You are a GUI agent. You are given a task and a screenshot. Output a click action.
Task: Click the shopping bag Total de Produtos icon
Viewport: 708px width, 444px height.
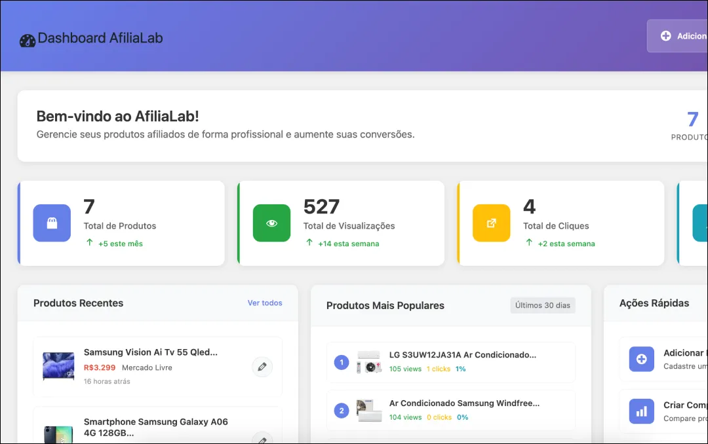pyautogui.click(x=52, y=223)
